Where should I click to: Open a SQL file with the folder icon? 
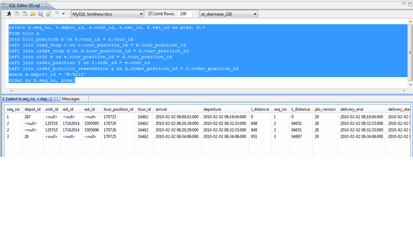coord(33,14)
